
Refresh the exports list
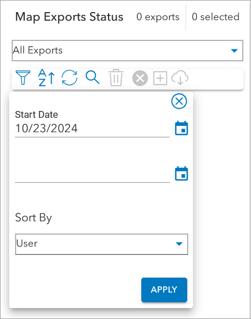[x=69, y=78]
